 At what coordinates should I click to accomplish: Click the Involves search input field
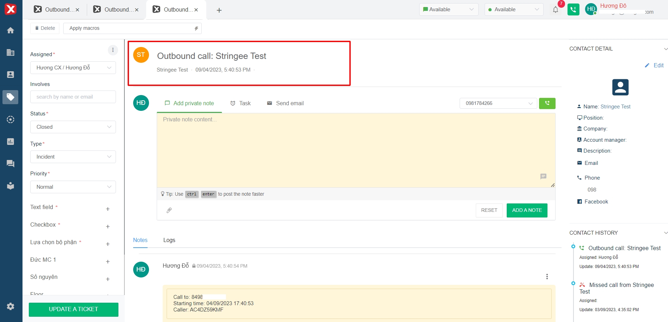[x=73, y=97]
